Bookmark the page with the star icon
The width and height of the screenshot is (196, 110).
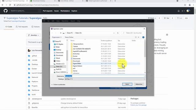pyautogui.click(x=185, y=5)
